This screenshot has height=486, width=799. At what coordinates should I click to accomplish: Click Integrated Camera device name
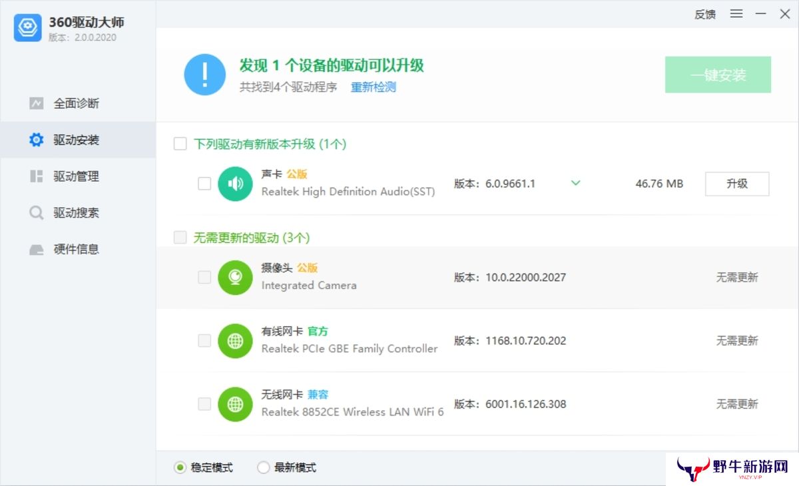click(309, 285)
